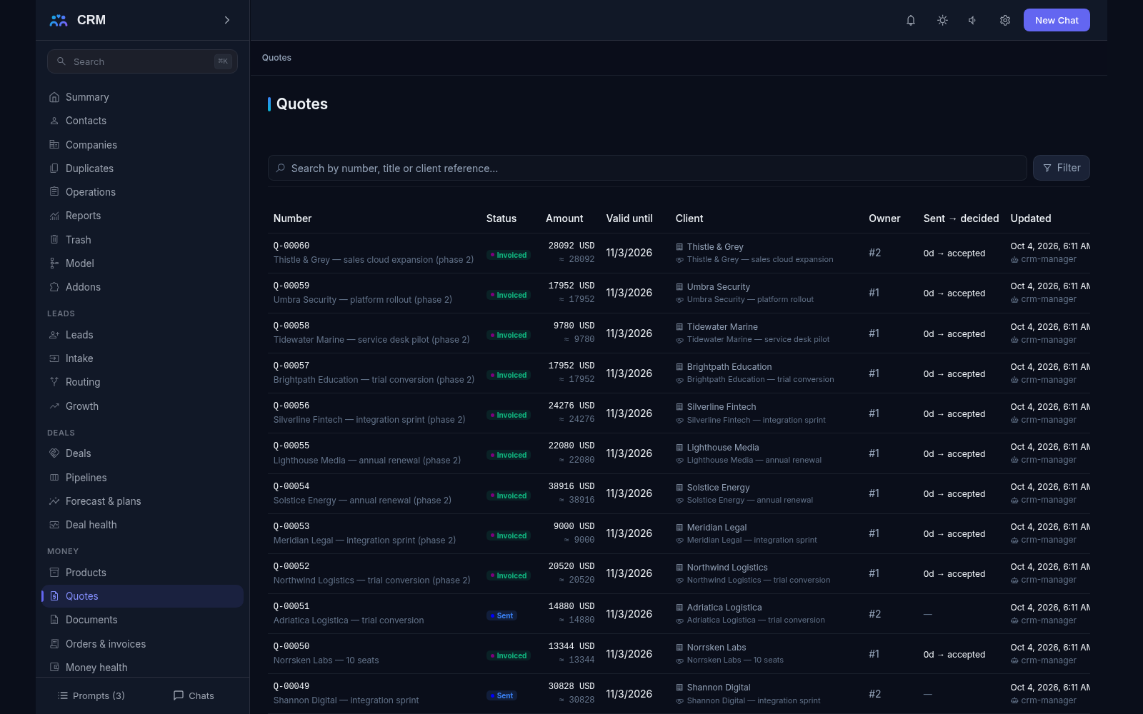Click the Pipelines icon
Screen dimensions: 1143x714
pos(54,478)
